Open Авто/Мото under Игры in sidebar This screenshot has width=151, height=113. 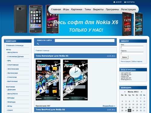tap(12, 52)
